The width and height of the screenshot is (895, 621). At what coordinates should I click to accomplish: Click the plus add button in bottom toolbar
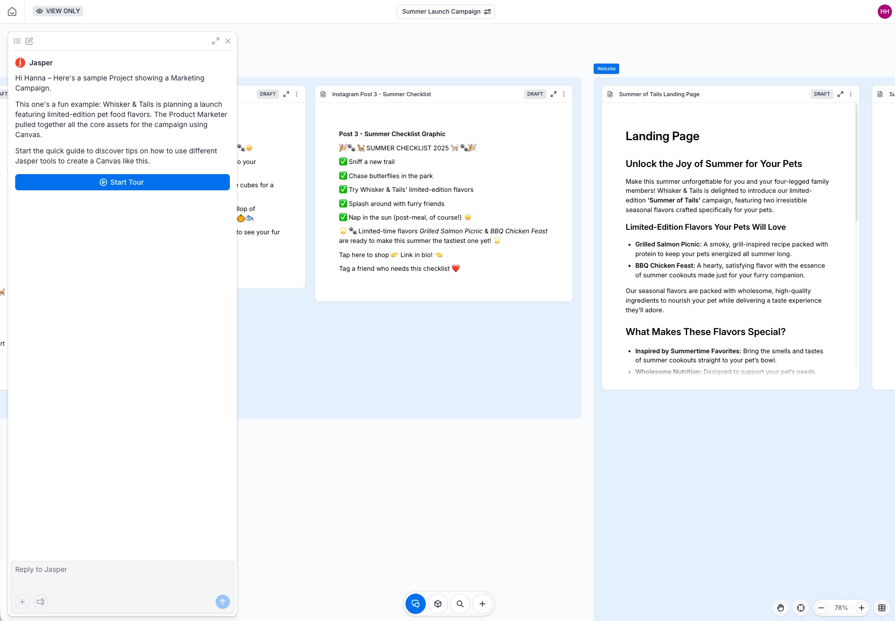[482, 604]
